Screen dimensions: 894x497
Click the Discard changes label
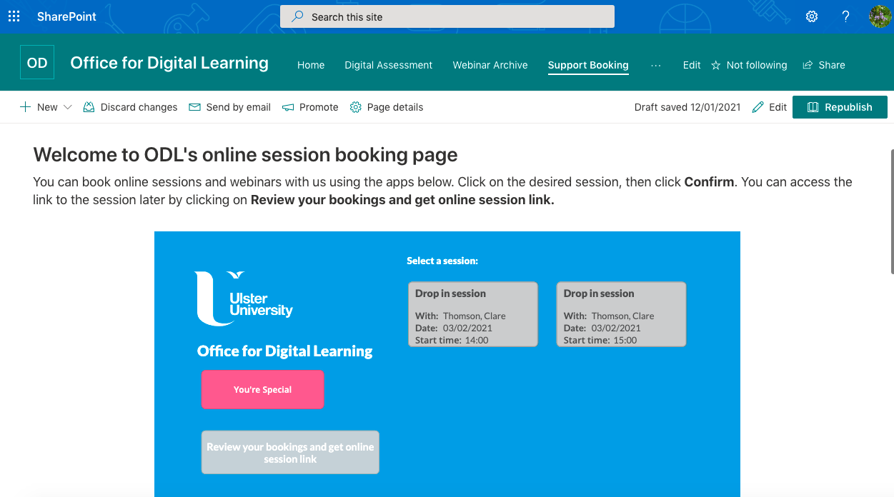point(139,107)
